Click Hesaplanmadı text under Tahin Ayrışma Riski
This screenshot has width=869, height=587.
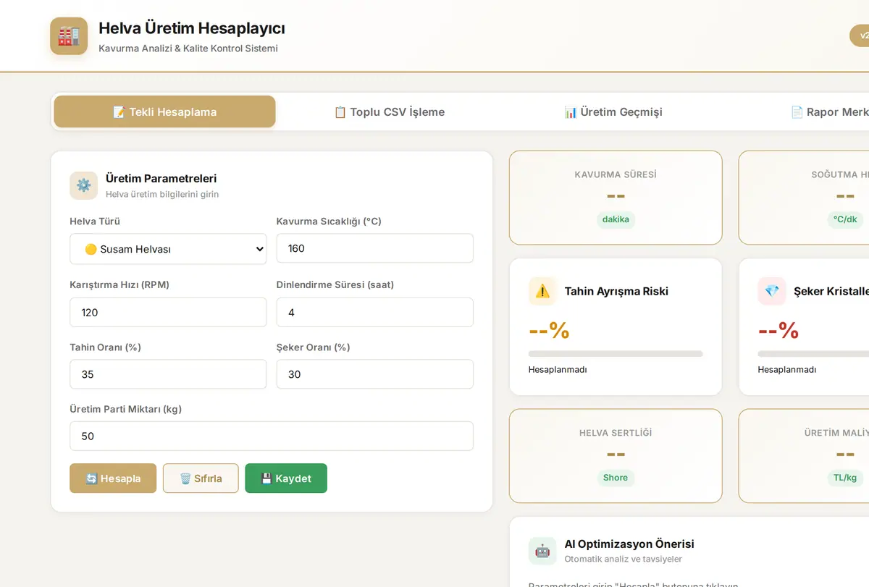coord(558,370)
